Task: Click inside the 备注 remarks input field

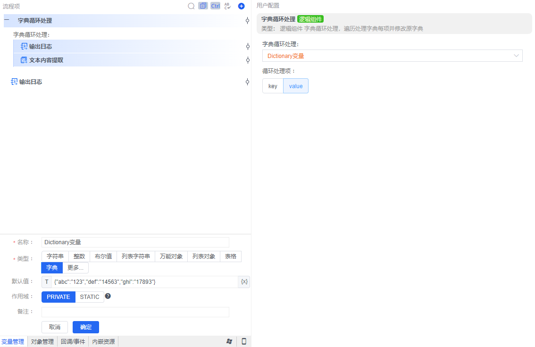Action: tap(135, 312)
